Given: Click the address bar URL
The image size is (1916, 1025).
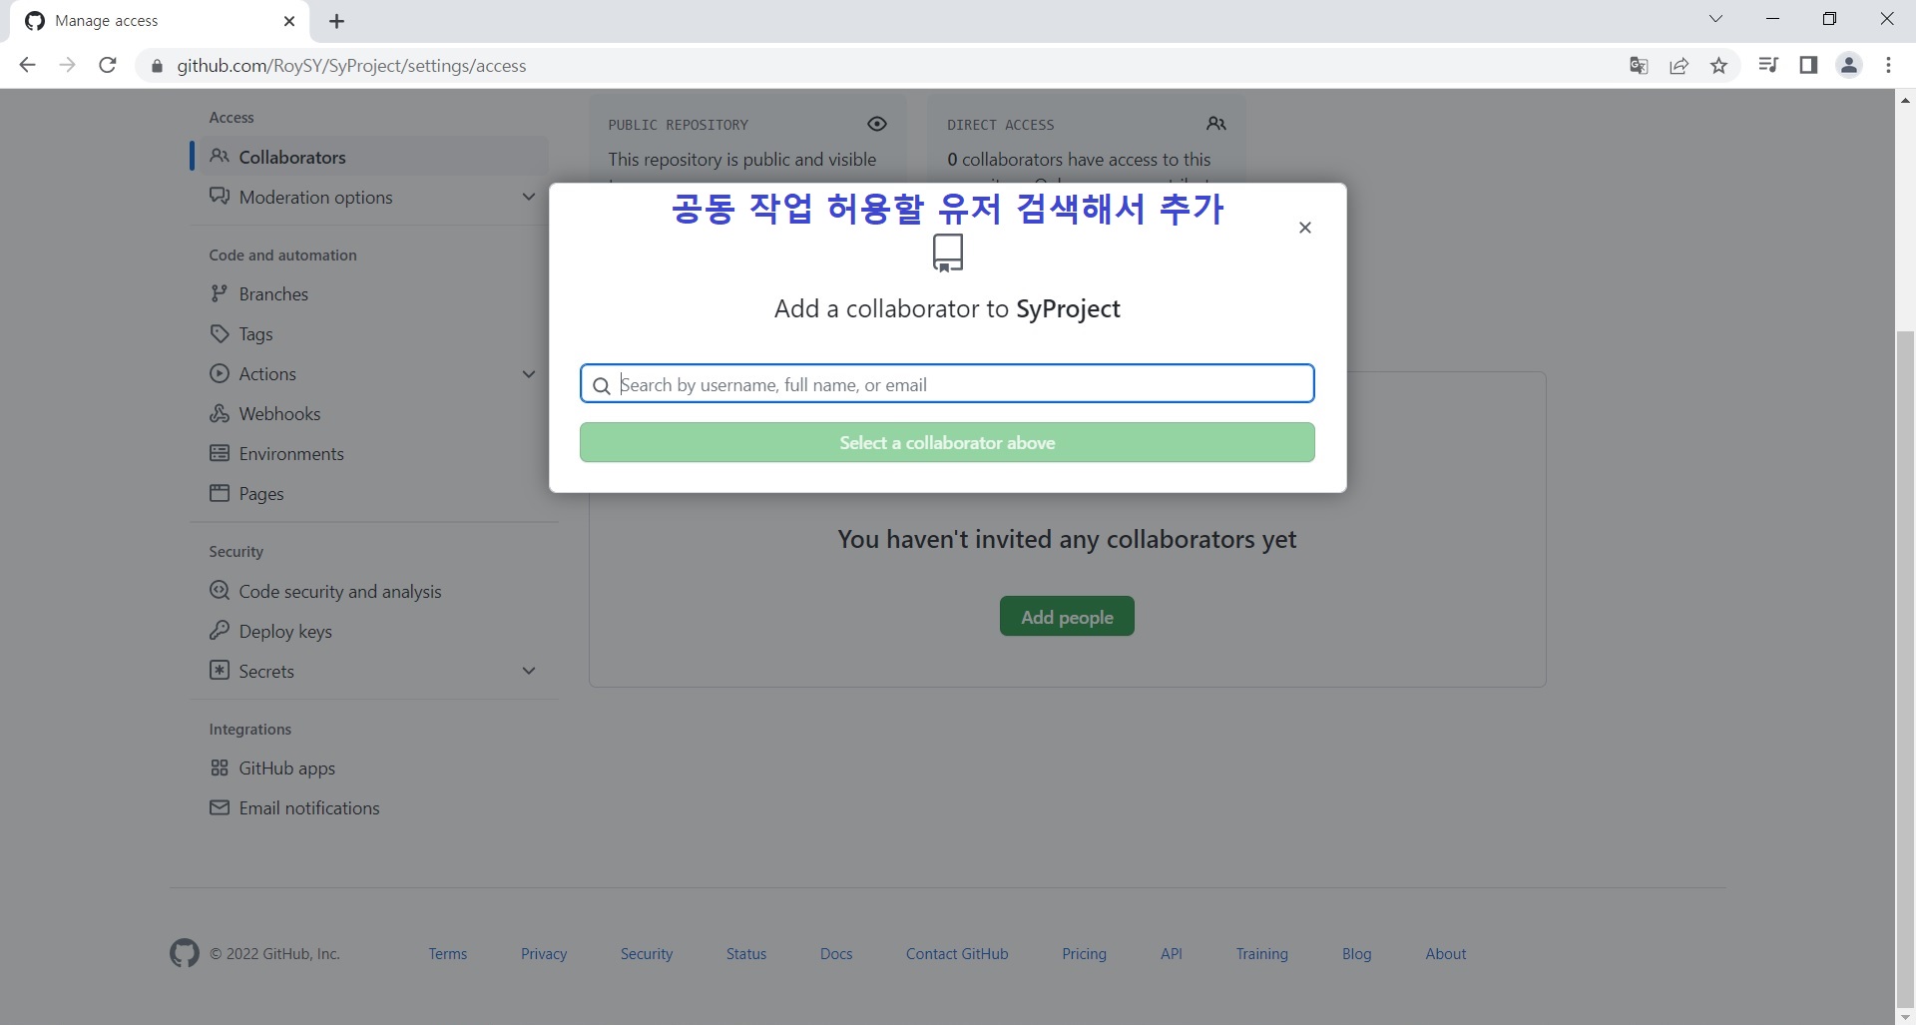Looking at the screenshot, I should (351, 66).
